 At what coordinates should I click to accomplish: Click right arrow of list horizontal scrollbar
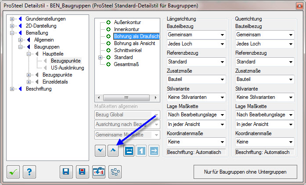155,98
